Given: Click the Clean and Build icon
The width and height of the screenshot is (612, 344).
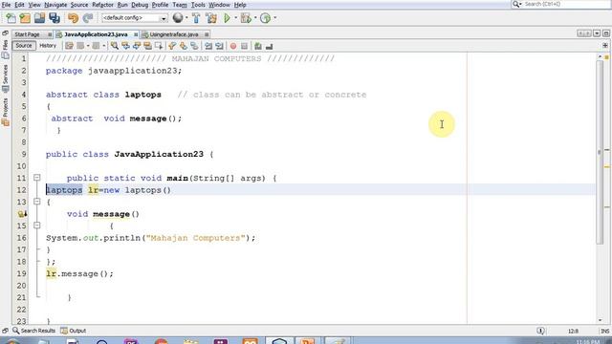Looking at the screenshot, I should pyautogui.click(x=211, y=18).
